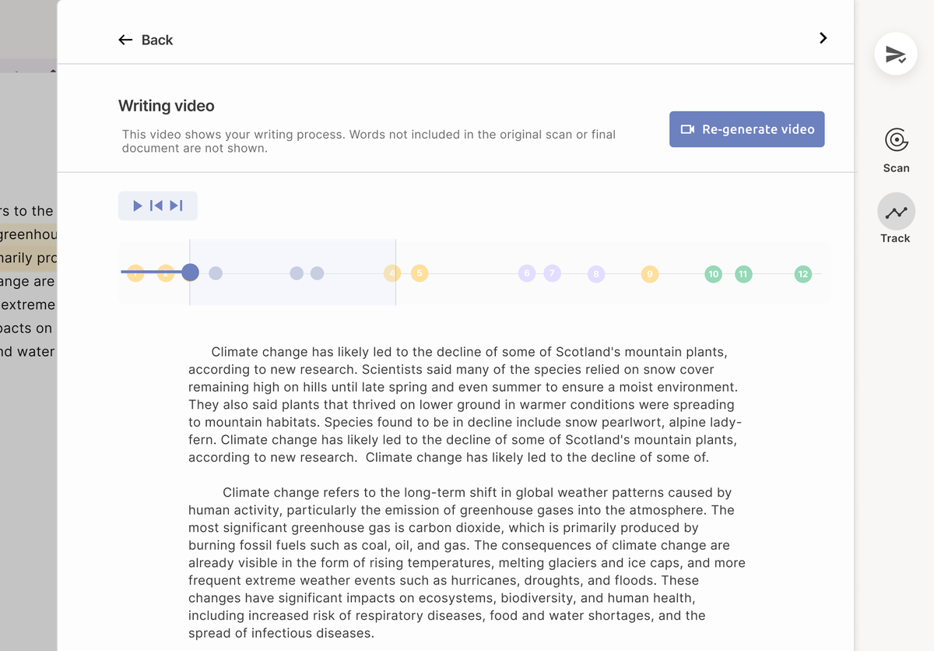Select the Track activity graph icon
934x651 pixels.
point(895,211)
